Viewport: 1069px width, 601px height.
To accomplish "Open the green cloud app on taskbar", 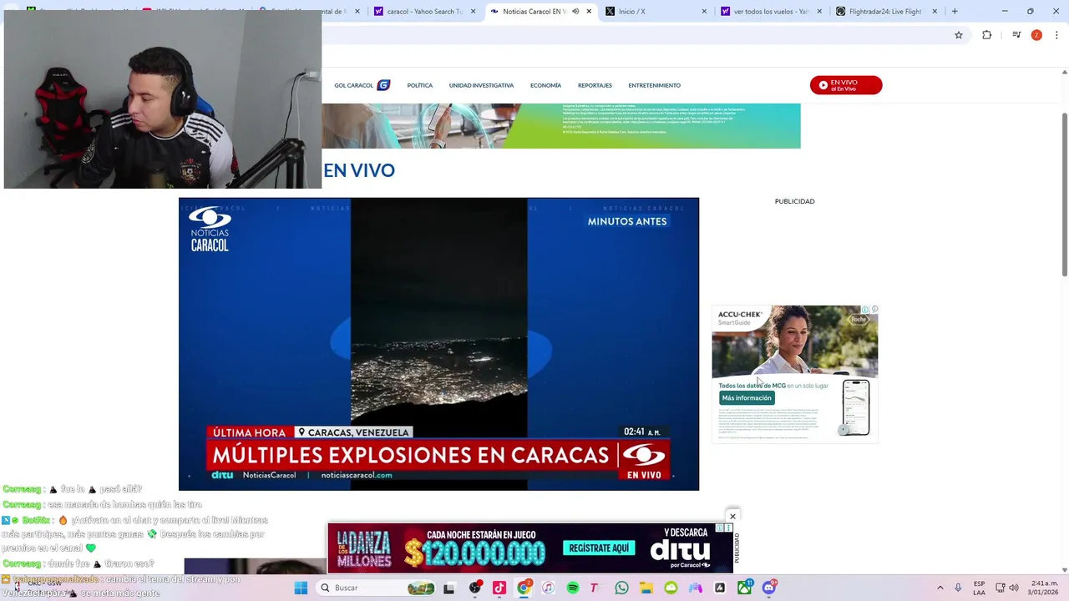I will pyautogui.click(x=671, y=588).
